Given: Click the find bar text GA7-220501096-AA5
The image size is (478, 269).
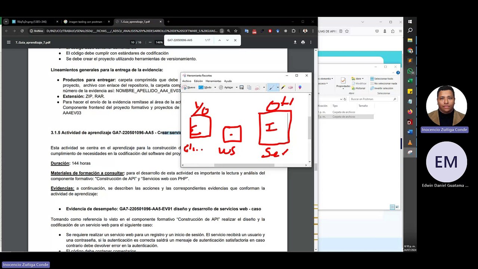Looking at the screenshot, I should click(180, 40).
